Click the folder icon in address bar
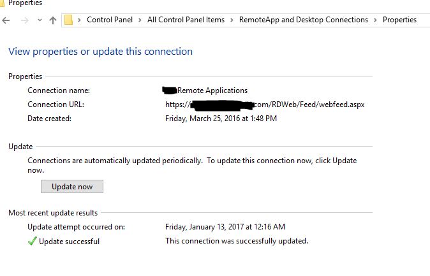The width and height of the screenshot is (430, 276). [69, 20]
